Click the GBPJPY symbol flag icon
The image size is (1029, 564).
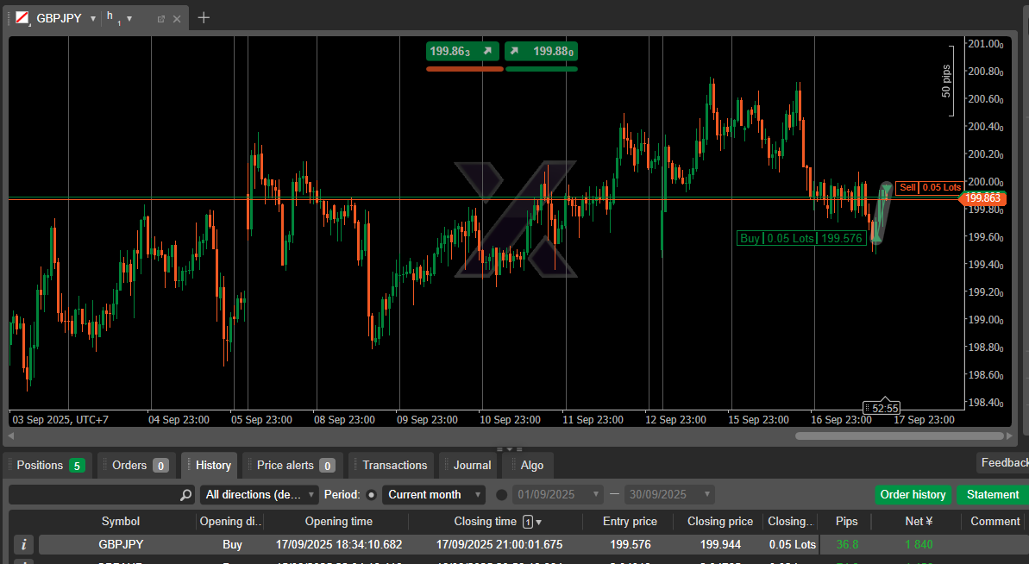22,18
